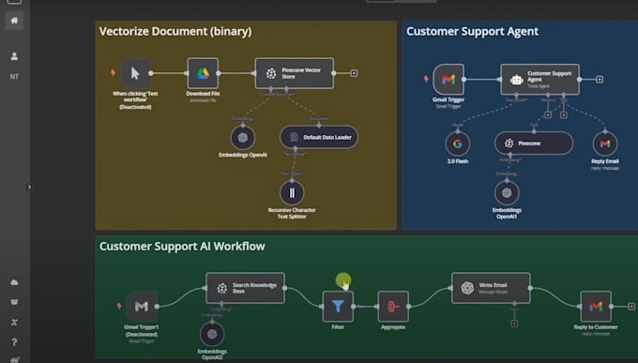Select the Google 2.0 Flash model node
Image resolution: width=638 pixels, height=363 pixels.
tap(458, 144)
